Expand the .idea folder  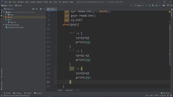pos(6,15)
